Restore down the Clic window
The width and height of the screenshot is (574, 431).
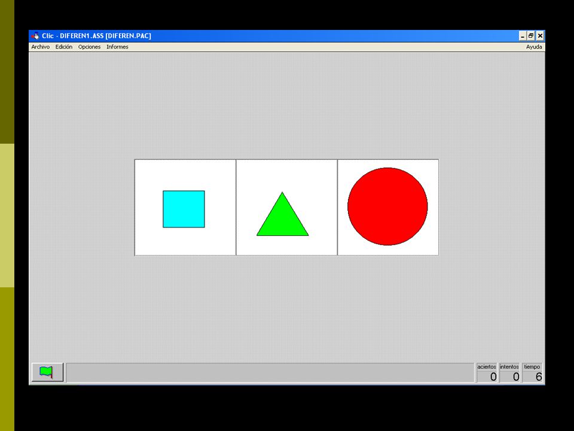[531, 36]
